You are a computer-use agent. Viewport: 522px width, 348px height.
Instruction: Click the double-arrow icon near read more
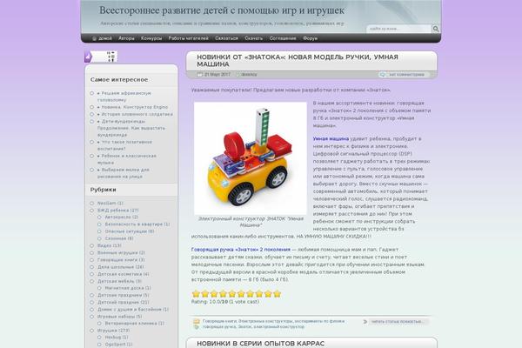pos(365,322)
